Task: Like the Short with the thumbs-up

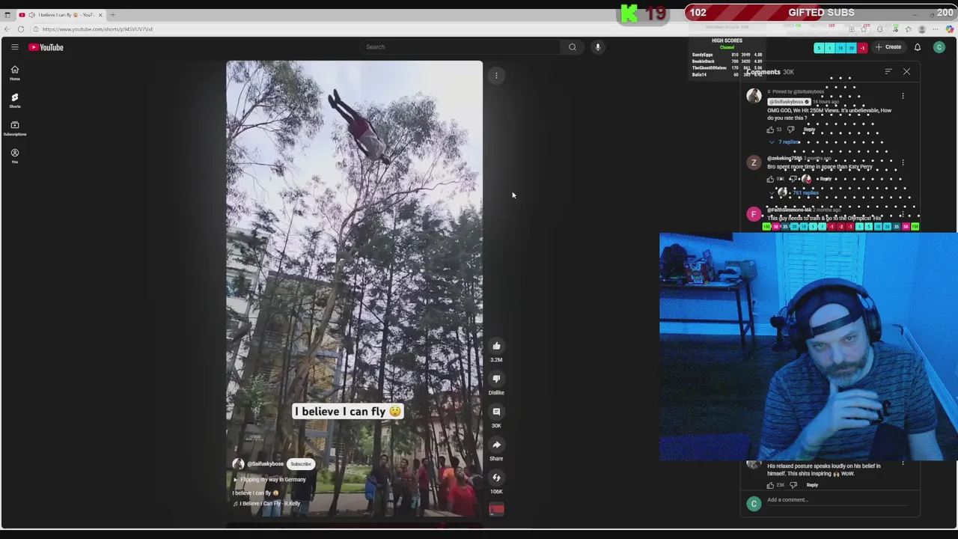Action: pos(496,346)
